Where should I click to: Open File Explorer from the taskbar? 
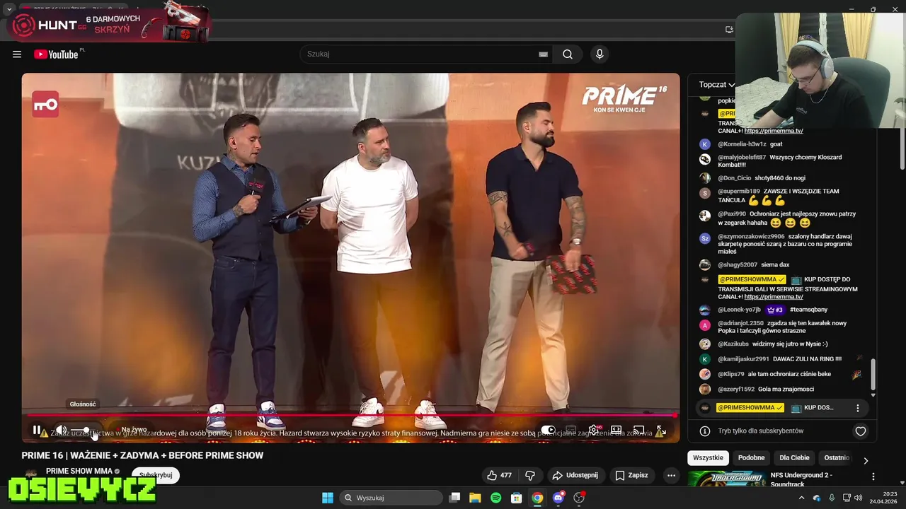tap(475, 498)
